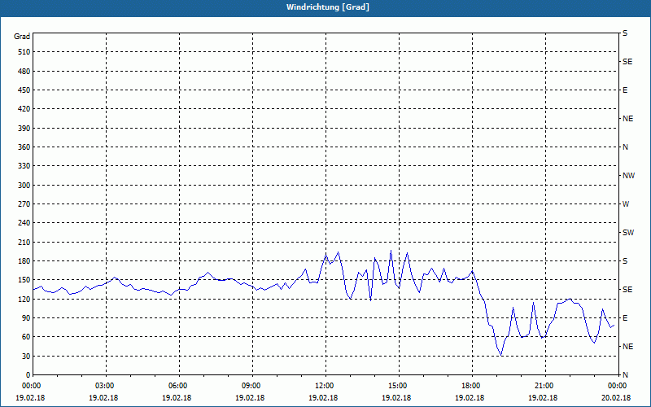Select the W compass label

626,204
